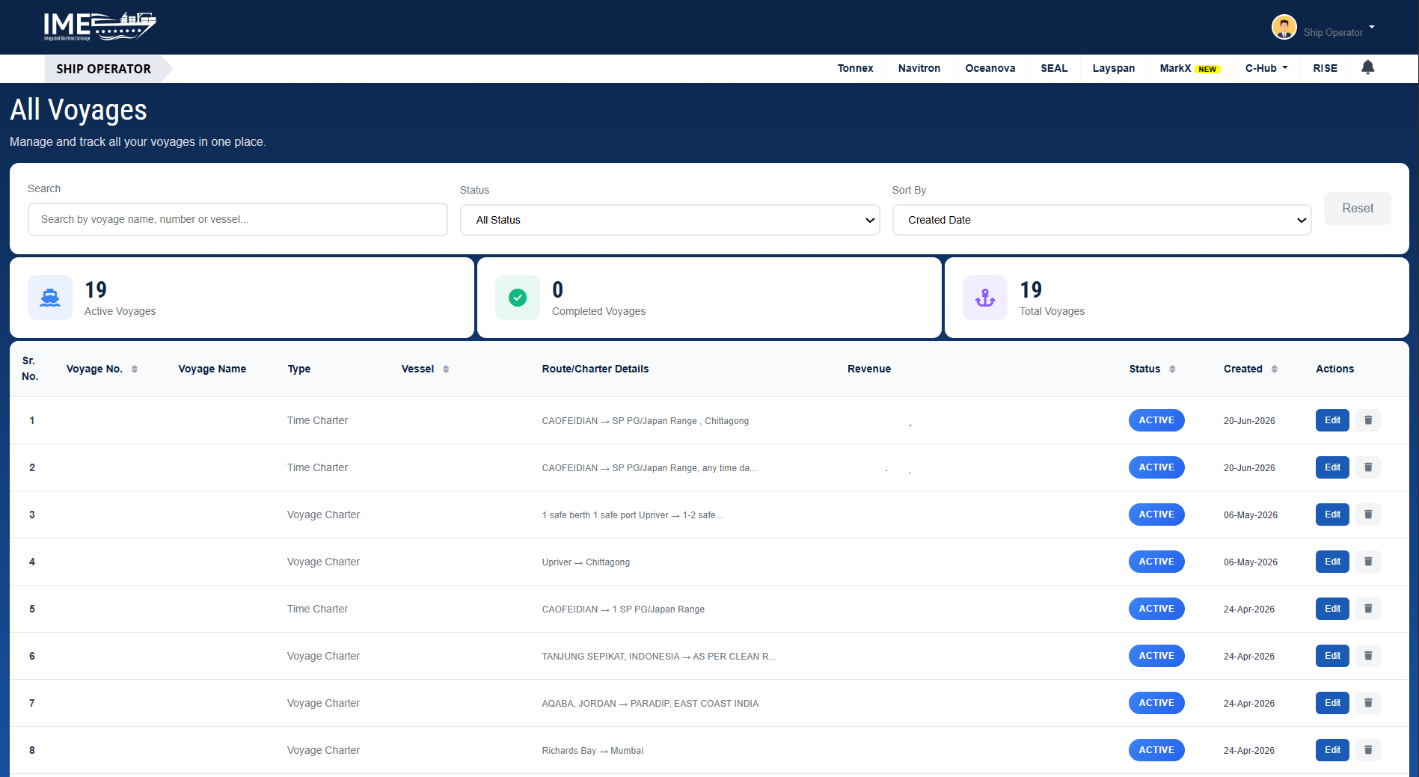This screenshot has height=777, width=1419.
Task: Edit voyage row 8
Action: [x=1332, y=750]
